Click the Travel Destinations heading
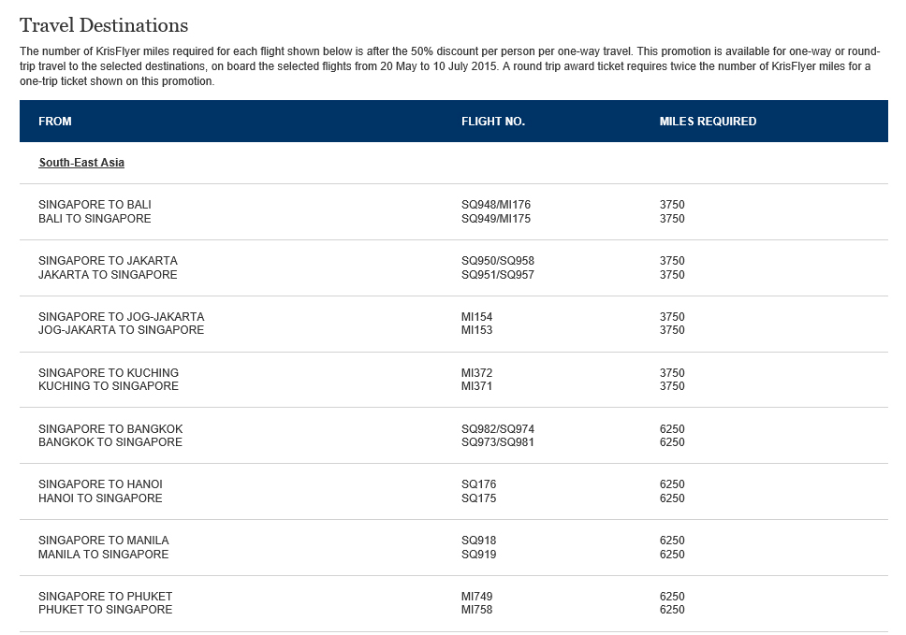Image resolution: width=906 pixels, height=635 pixels. [x=104, y=25]
